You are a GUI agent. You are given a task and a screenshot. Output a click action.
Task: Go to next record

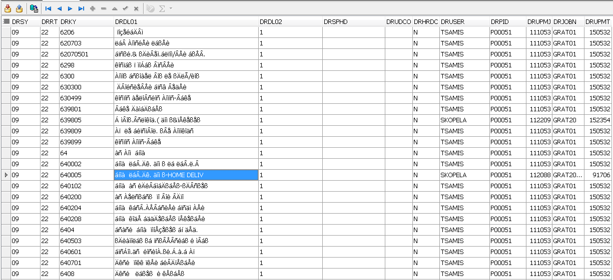point(70,8)
